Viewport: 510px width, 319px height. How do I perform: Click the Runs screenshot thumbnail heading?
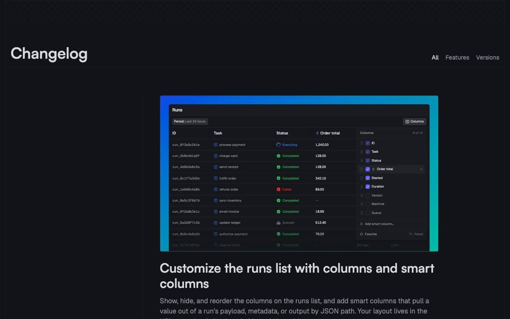177,110
